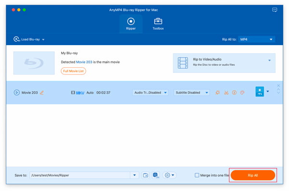Click the Full Movie List button

coord(73,71)
